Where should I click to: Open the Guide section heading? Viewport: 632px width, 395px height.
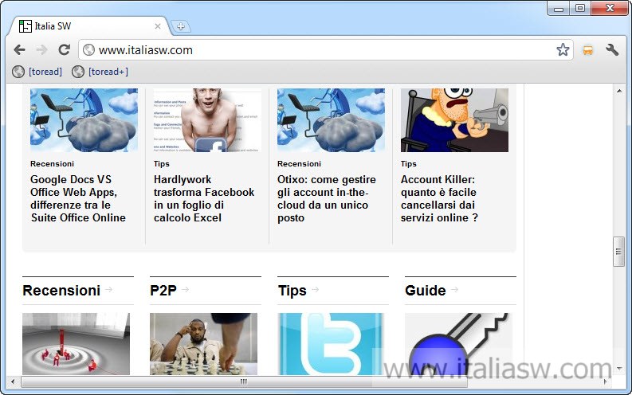426,291
